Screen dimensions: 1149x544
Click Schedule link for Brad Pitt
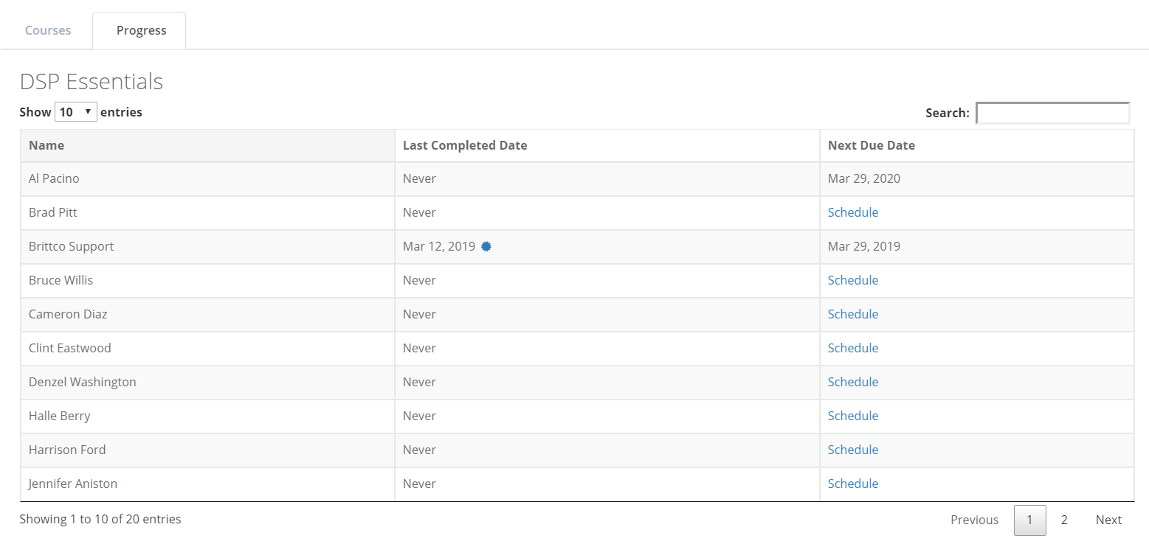852,212
